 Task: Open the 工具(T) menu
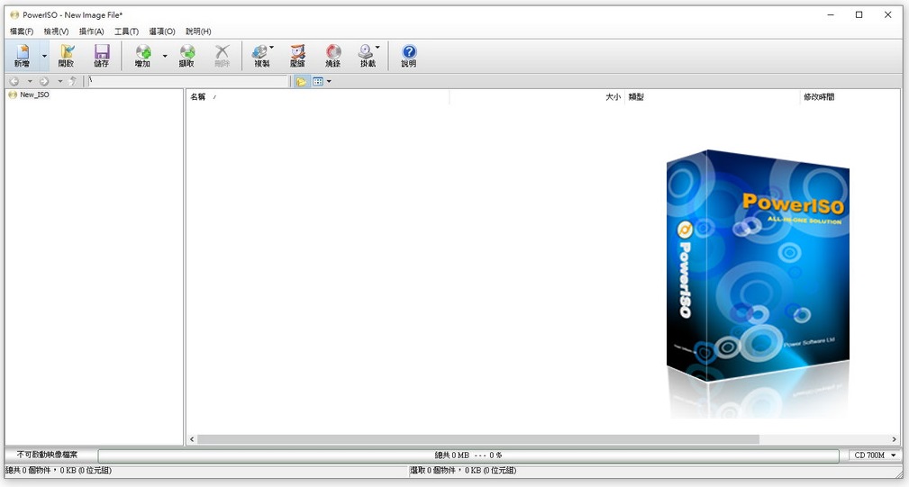coord(126,32)
